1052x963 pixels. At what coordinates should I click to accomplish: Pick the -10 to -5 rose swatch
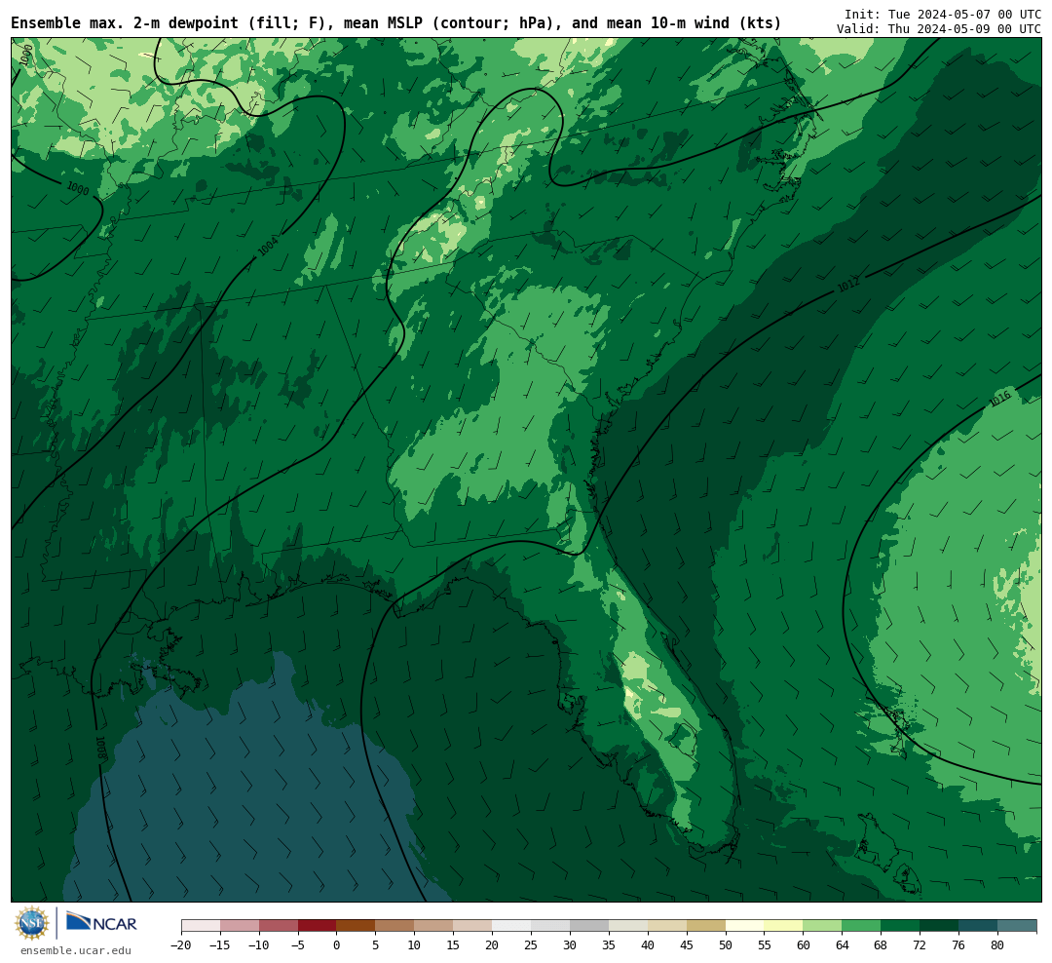(x=279, y=926)
